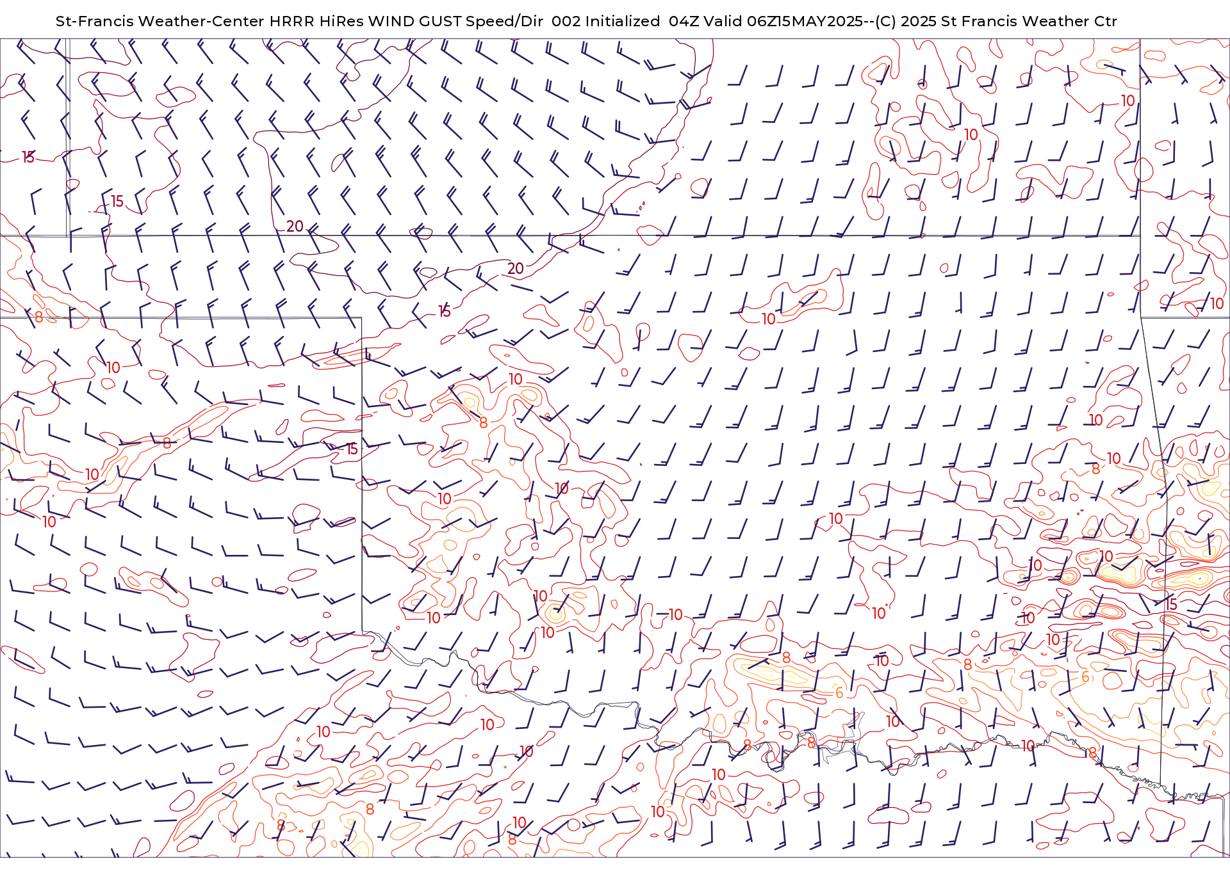Click the HRRR HiRes WIND GUST map title
This screenshot has width=1230, height=896.
586,21
